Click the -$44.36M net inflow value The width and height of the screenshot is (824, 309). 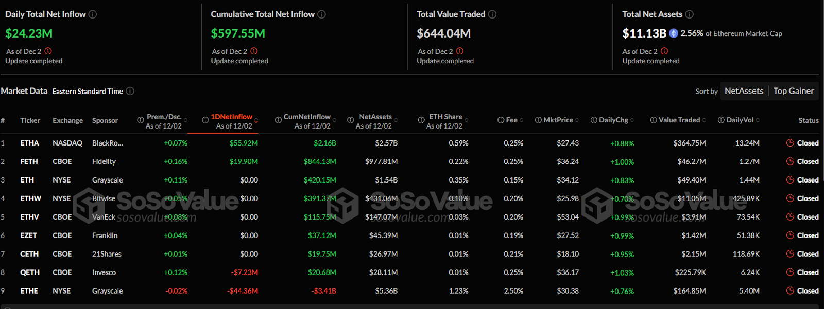click(243, 291)
